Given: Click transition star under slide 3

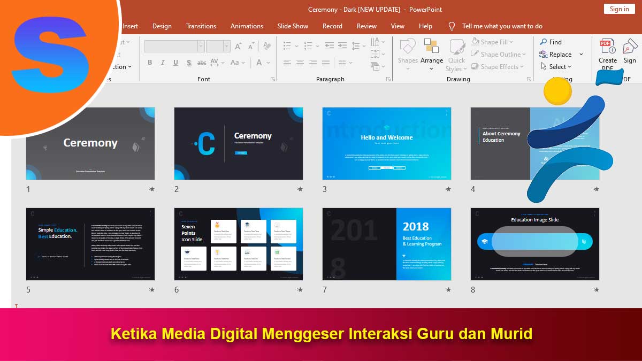Looking at the screenshot, I should tap(448, 189).
